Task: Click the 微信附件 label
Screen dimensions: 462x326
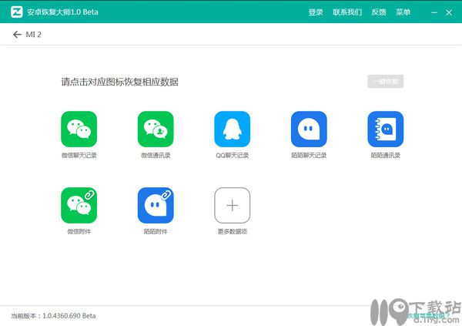Action: [79, 232]
